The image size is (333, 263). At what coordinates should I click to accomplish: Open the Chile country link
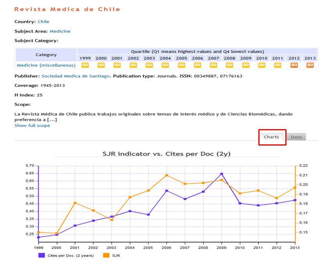[x=43, y=22]
